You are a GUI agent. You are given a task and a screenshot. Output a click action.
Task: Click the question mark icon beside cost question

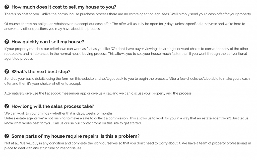click(7, 7)
